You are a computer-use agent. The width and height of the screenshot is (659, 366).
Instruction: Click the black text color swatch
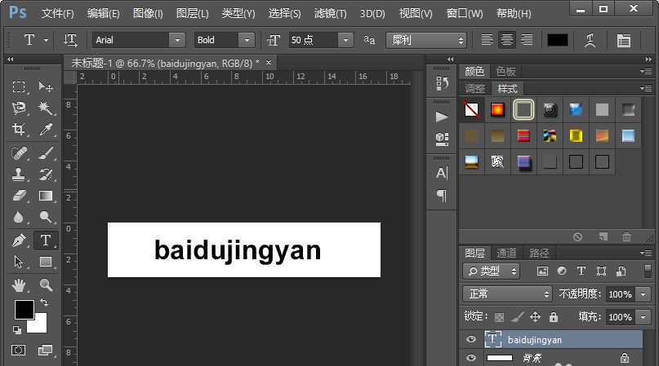click(x=558, y=40)
